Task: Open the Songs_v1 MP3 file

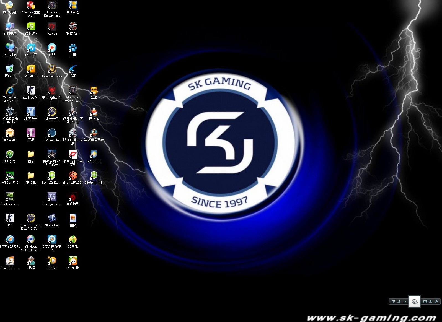Action: point(10,261)
